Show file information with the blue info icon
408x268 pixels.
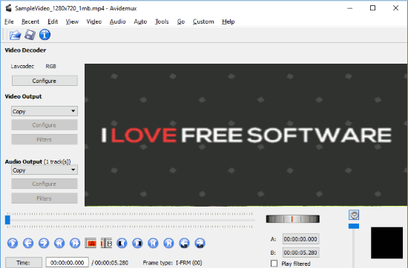45,35
